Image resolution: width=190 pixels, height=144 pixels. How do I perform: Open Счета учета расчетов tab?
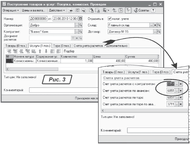[88, 46]
